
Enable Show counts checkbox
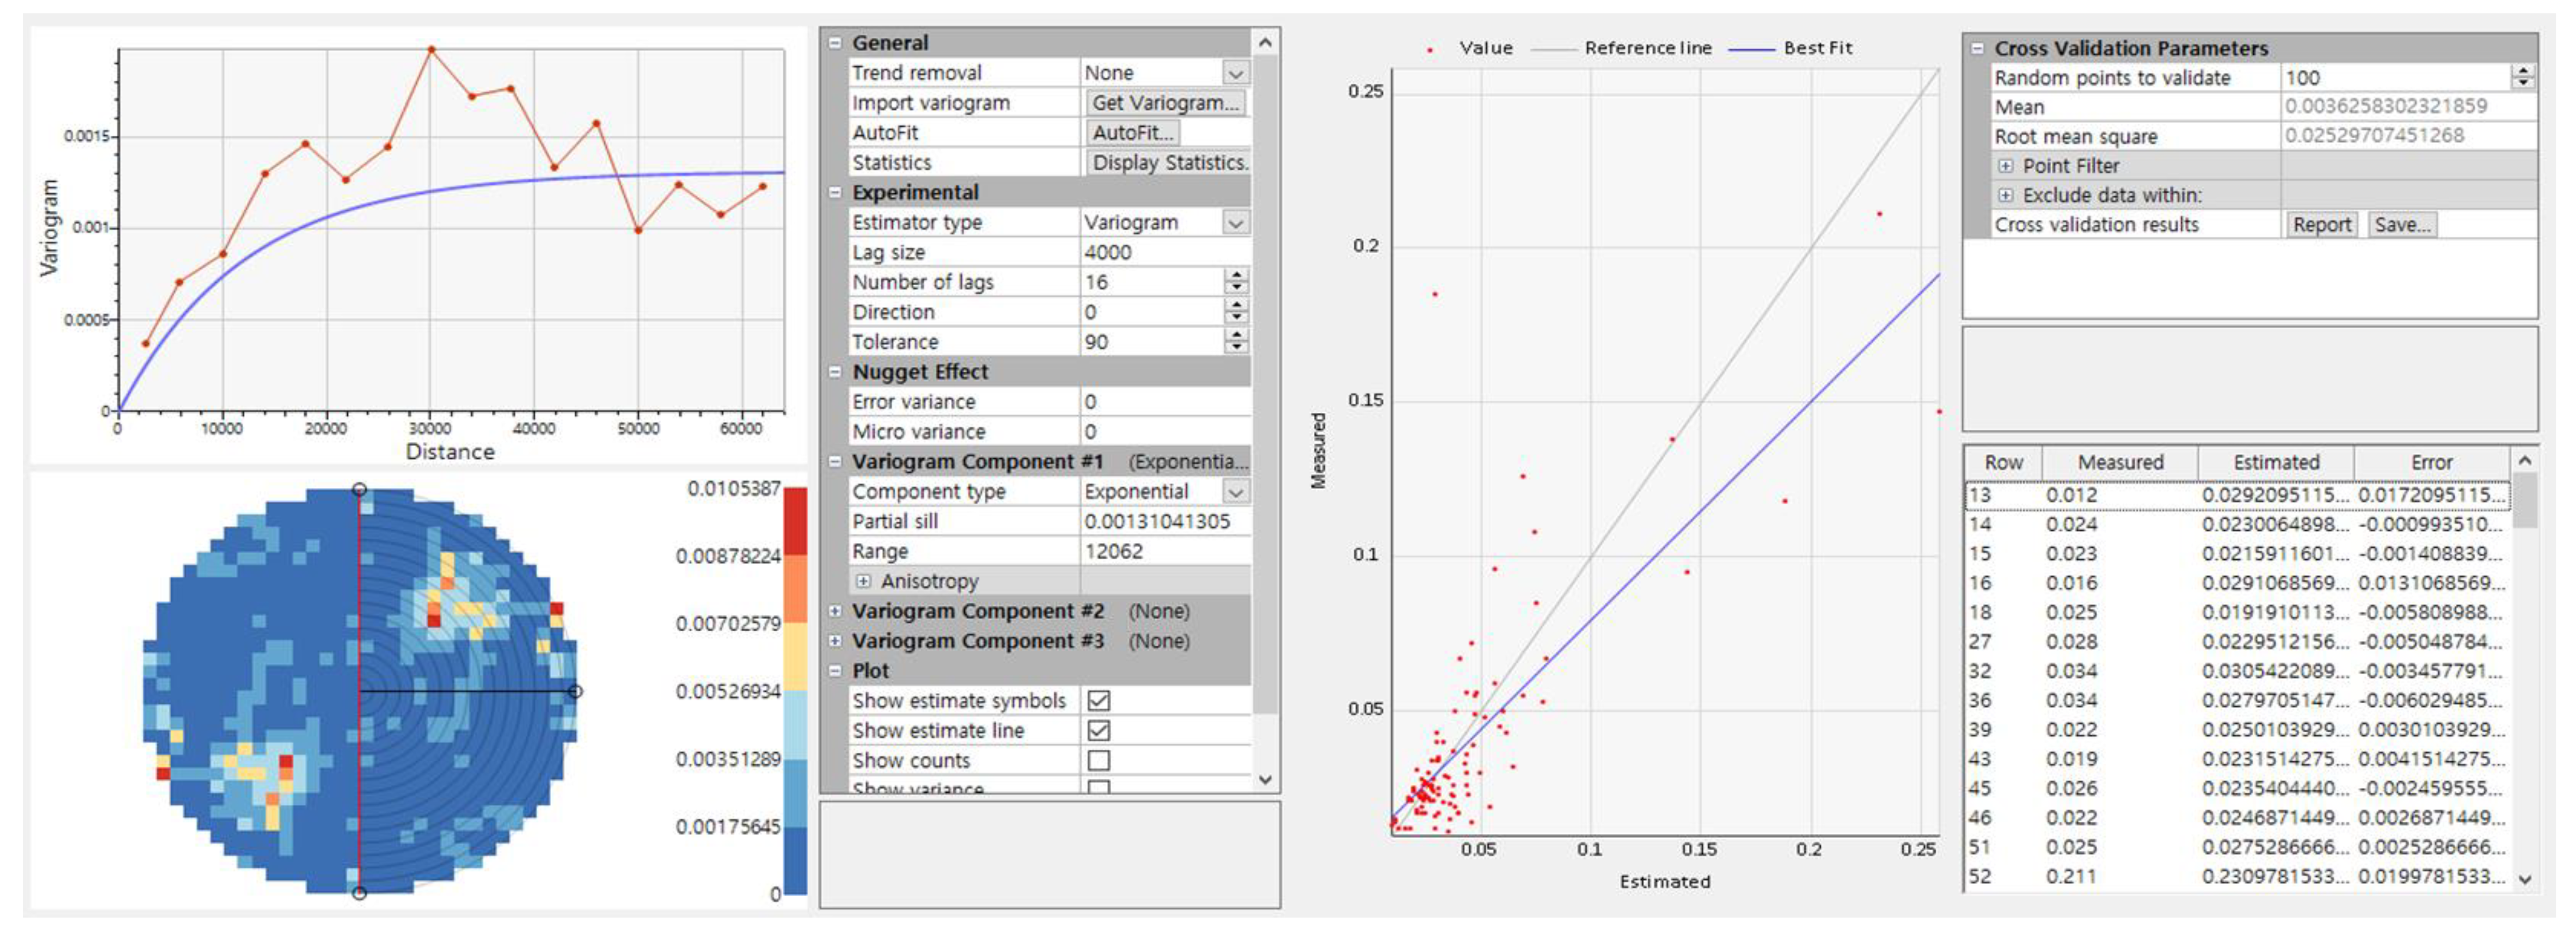pos(1098,761)
